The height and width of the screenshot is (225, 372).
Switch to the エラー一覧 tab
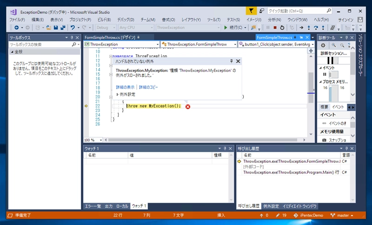93,206
